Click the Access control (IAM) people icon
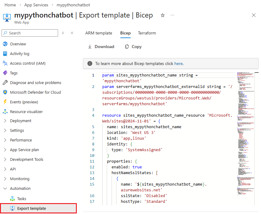This screenshot has height=214, width=261. click(5, 63)
